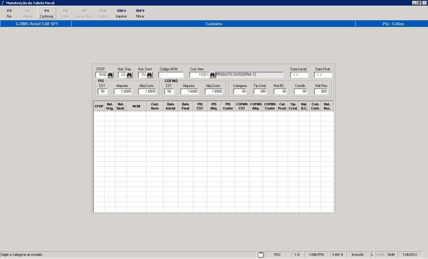428x259 pixels.
Task: Click the Categoria input field
Action: (x=240, y=91)
